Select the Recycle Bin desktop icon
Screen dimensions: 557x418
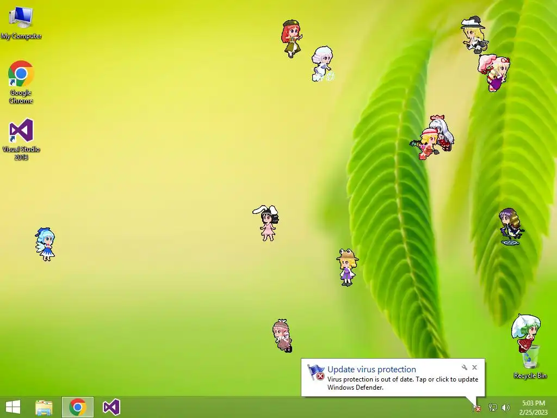(530, 362)
